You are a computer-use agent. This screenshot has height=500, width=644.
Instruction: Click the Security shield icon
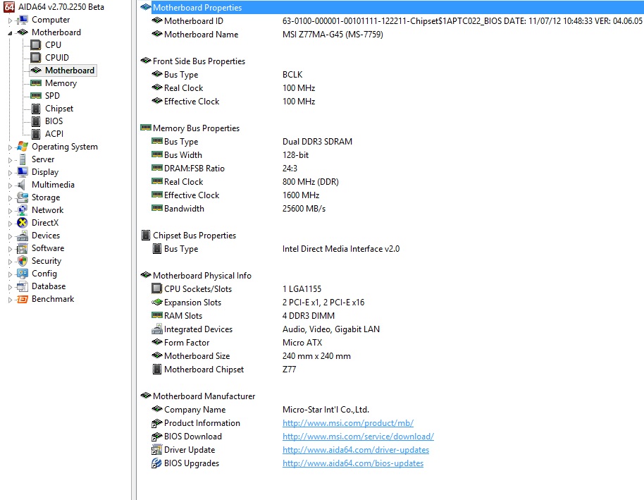(x=22, y=261)
